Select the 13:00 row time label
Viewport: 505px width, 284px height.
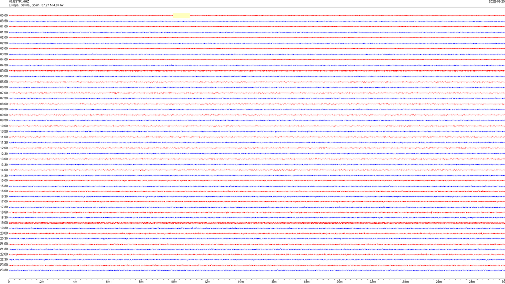coord(4,159)
